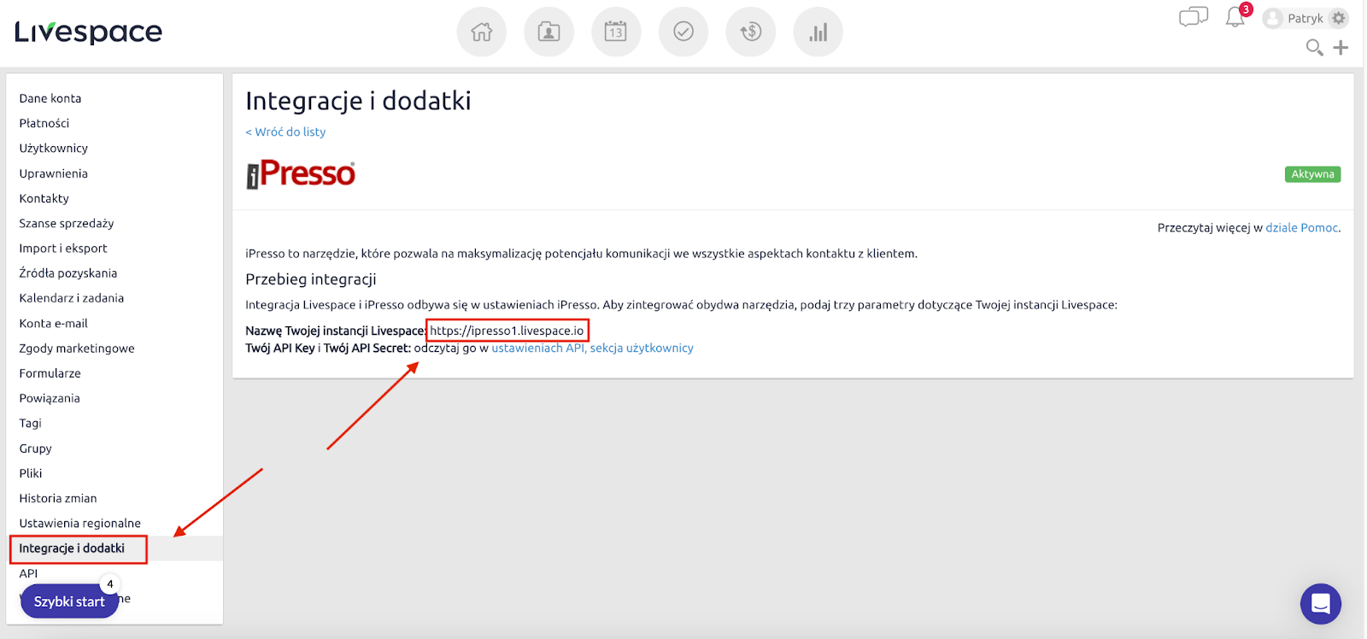The width and height of the screenshot is (1367, 639).
Task: Open notifications bell with 3 alerts
Action: [x=1236, y=16]
